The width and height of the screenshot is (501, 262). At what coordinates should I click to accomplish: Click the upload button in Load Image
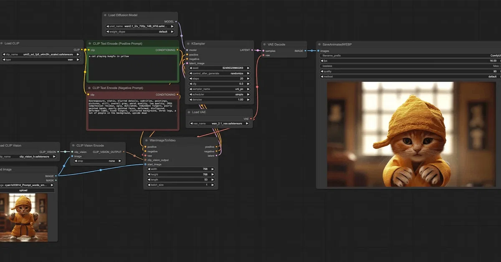[x=23, y=190]
